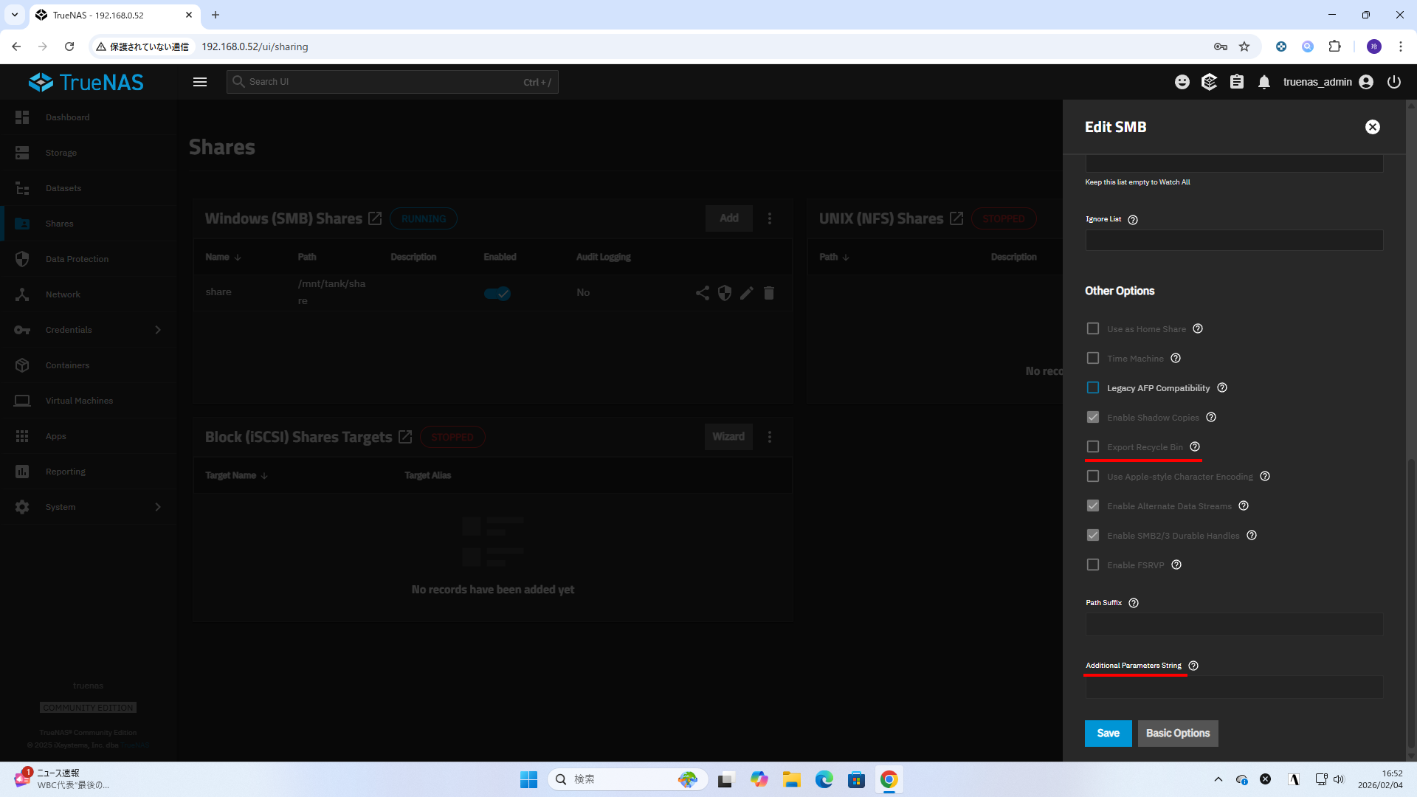Viewport: 1417px width, 797px height.
Task: Click help icon beside Export Recycle Bin
Action: [x=1195, y=446]
